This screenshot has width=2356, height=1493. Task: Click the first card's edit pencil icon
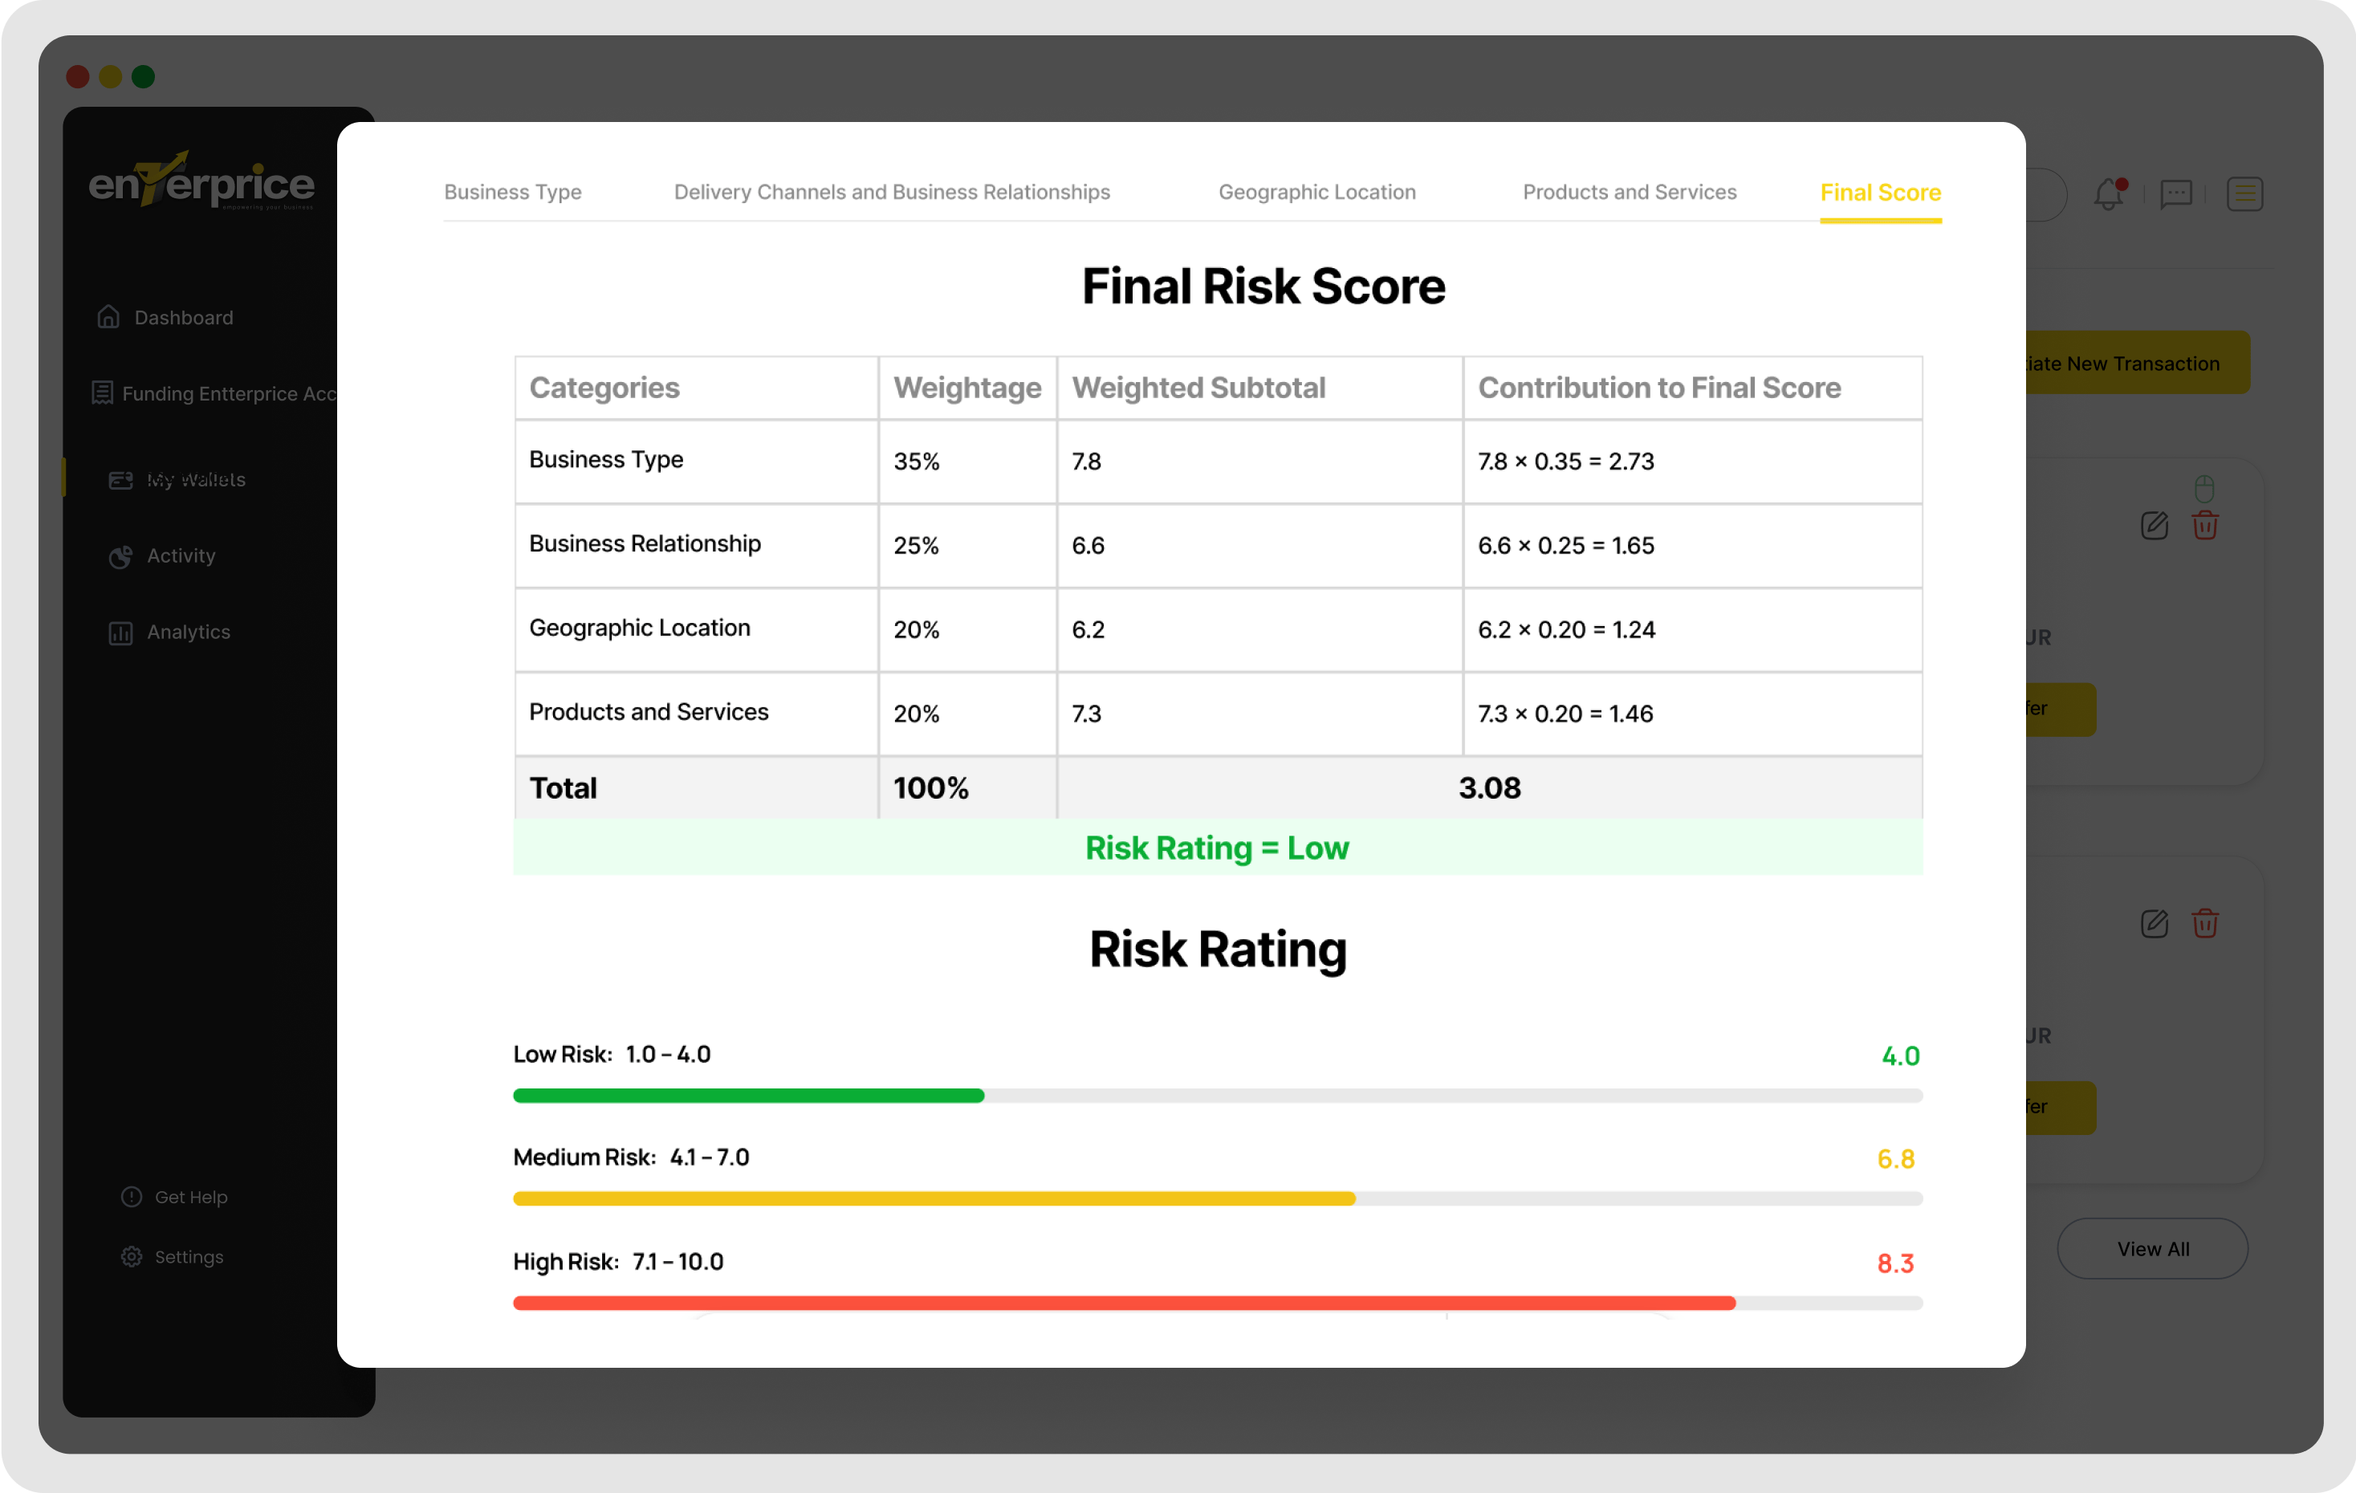(2154, 526)
